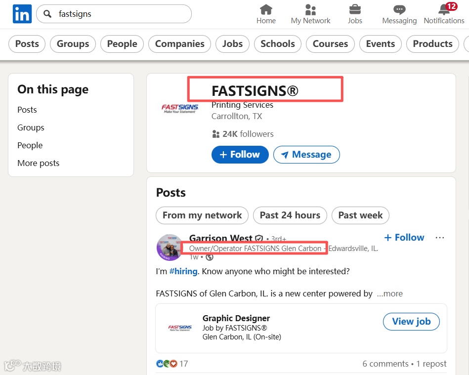Filter results by People
The image size is (469, 375).
[x=122, y=44]
